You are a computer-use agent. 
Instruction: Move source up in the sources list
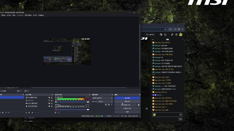pos(35,113)
